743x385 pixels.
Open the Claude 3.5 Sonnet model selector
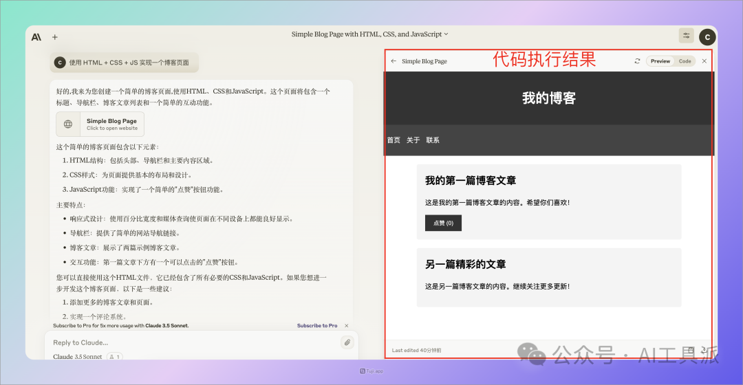(x=78, y=357)
